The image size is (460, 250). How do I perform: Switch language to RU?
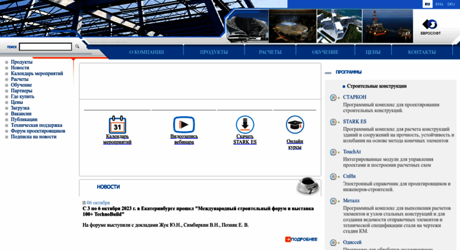pos(427,4)
